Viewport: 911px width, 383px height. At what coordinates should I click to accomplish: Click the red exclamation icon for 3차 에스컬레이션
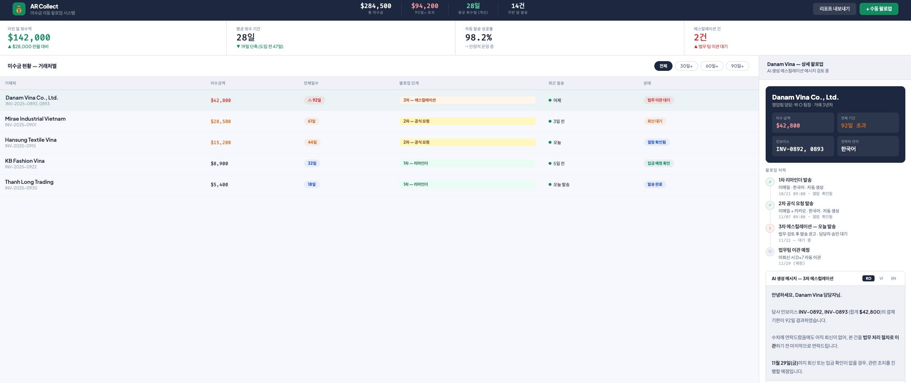770,228
